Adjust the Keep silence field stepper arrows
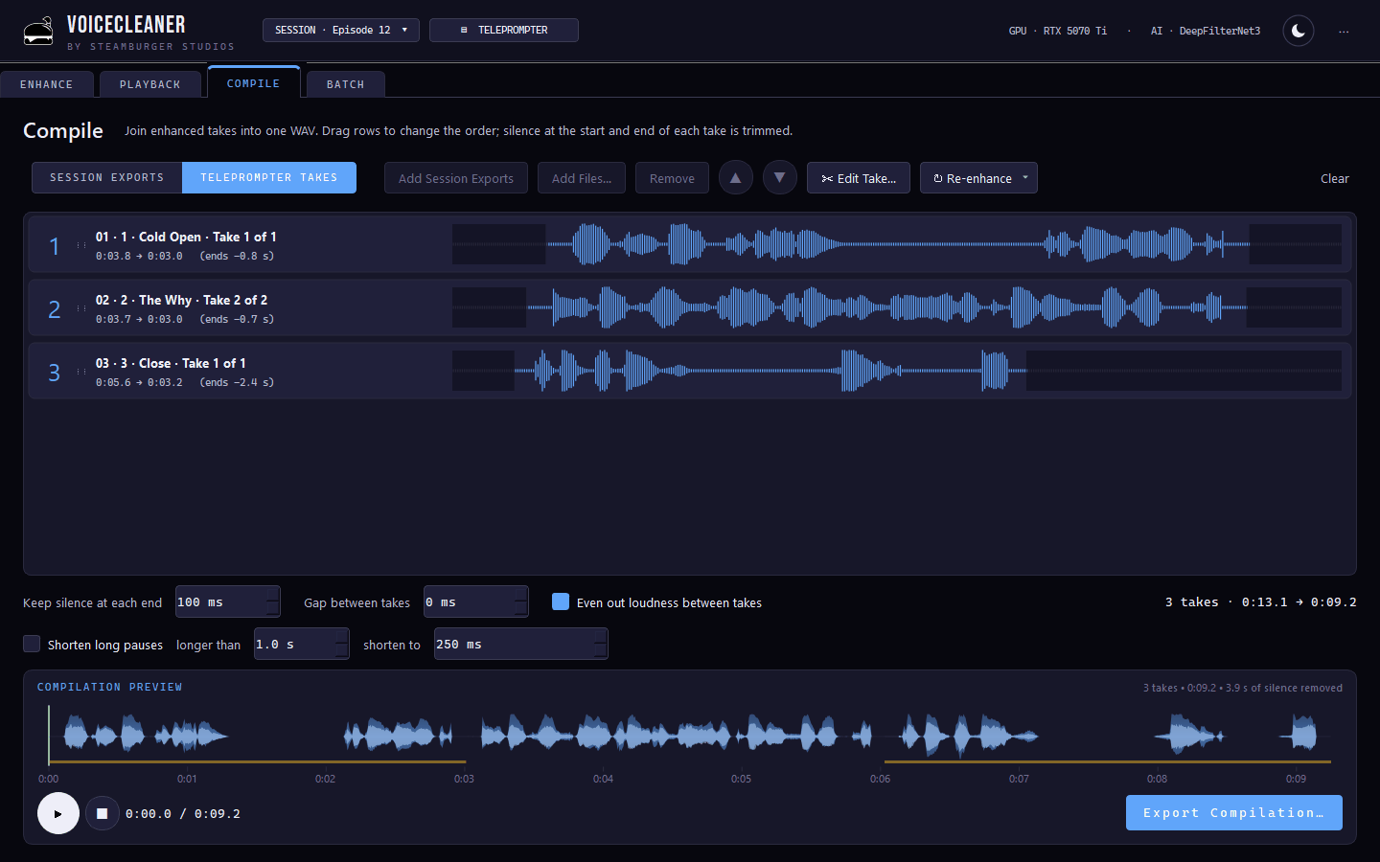 point(273,601)
